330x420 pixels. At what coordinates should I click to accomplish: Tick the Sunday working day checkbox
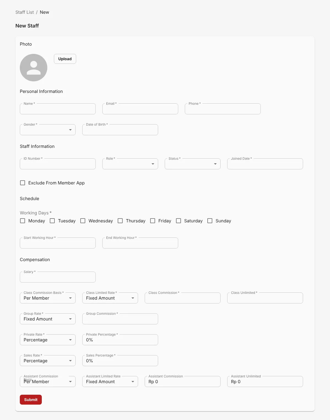point(210,221)
